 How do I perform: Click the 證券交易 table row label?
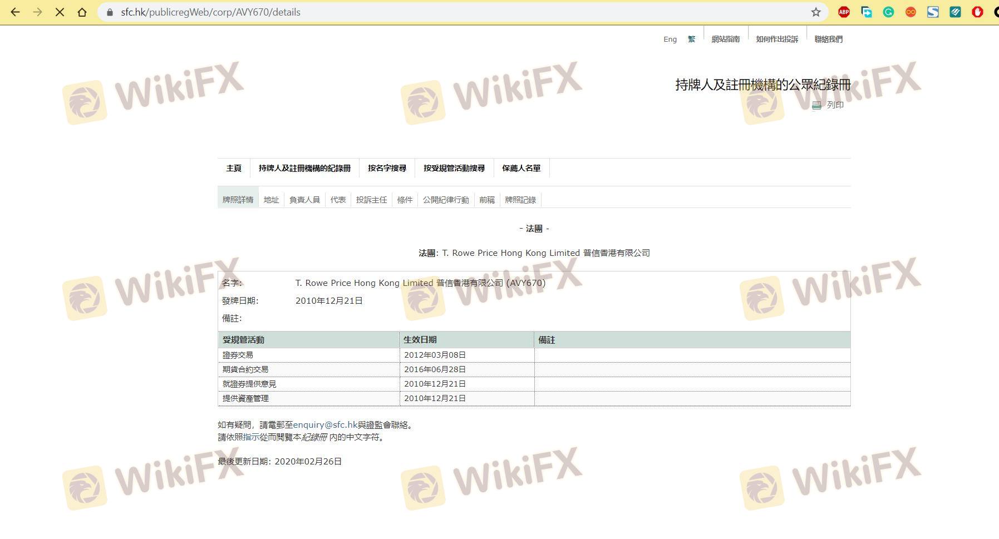pos(238,355)
